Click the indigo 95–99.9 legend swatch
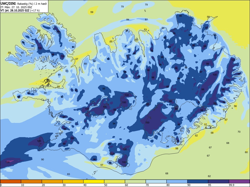The height and width of the screenshot is (187, 250). [x=218, y=182]
